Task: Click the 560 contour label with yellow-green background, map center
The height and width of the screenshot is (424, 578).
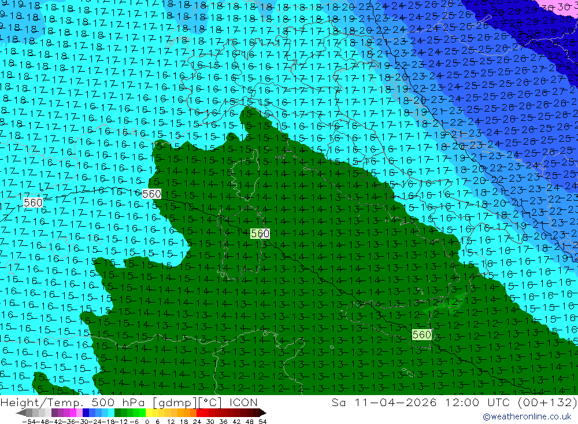Action: click(260, 234)
